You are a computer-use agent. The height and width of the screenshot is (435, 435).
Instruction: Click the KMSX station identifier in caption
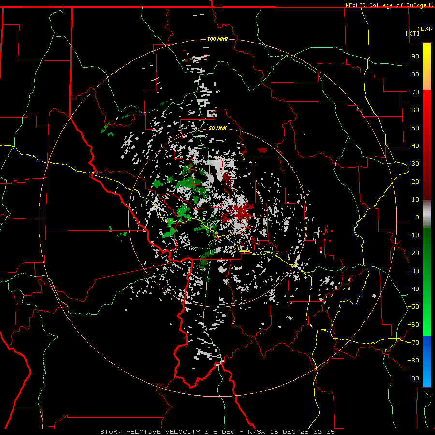[257, 432]
